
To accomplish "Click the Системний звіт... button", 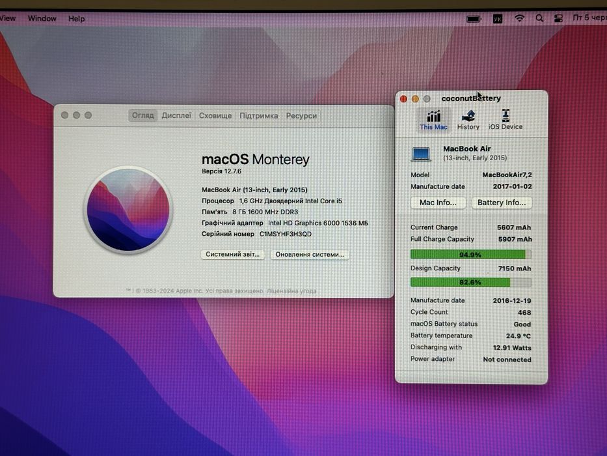I will [233, 254].
